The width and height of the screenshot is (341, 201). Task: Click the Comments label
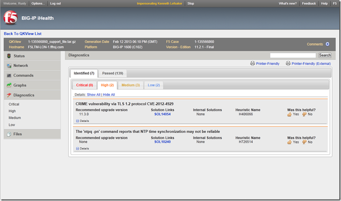315,44
